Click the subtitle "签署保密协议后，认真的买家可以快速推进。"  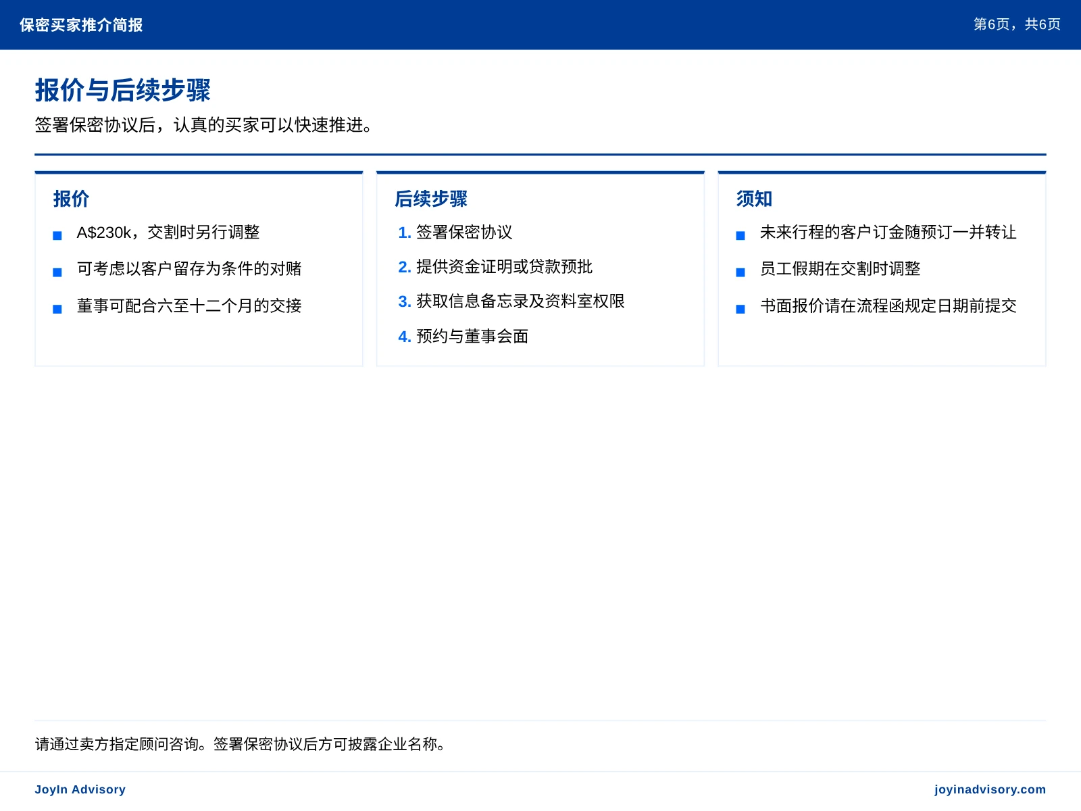coord(204,125)
